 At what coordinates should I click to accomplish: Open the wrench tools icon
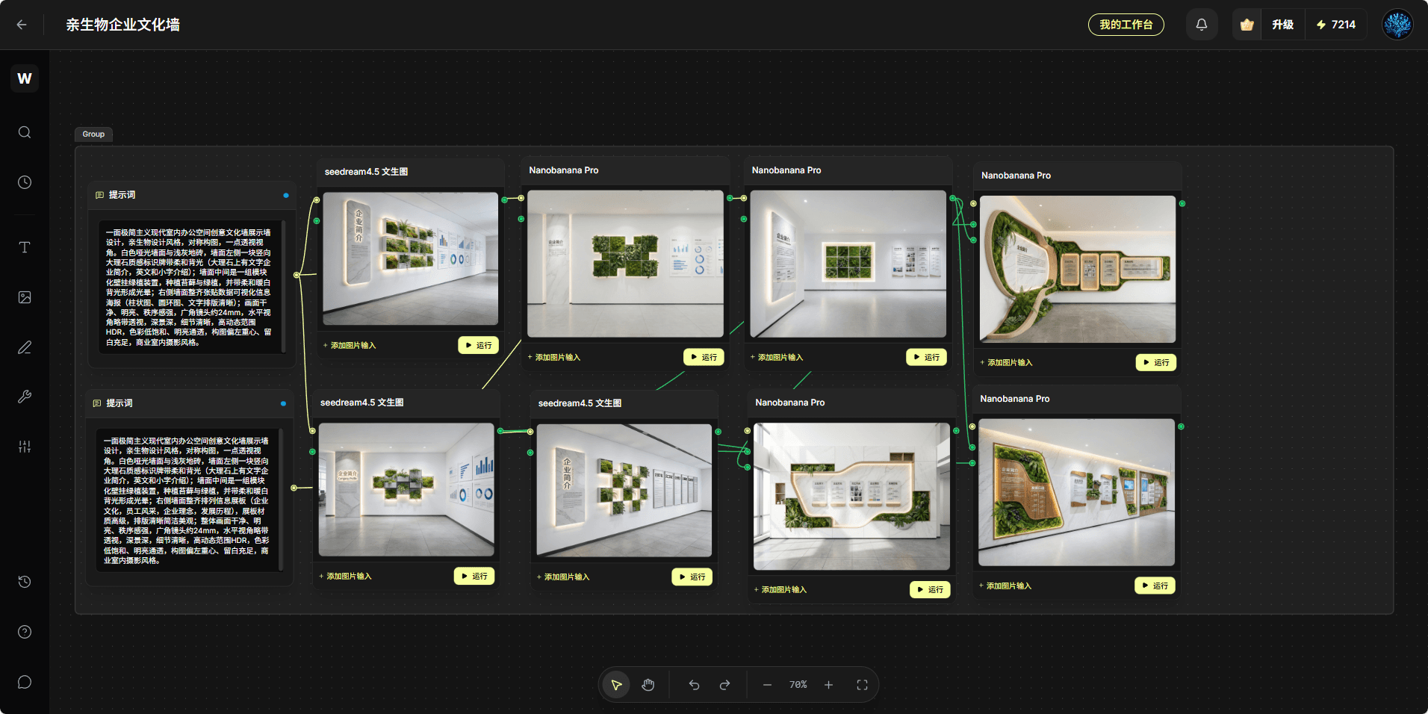(25, 397)
